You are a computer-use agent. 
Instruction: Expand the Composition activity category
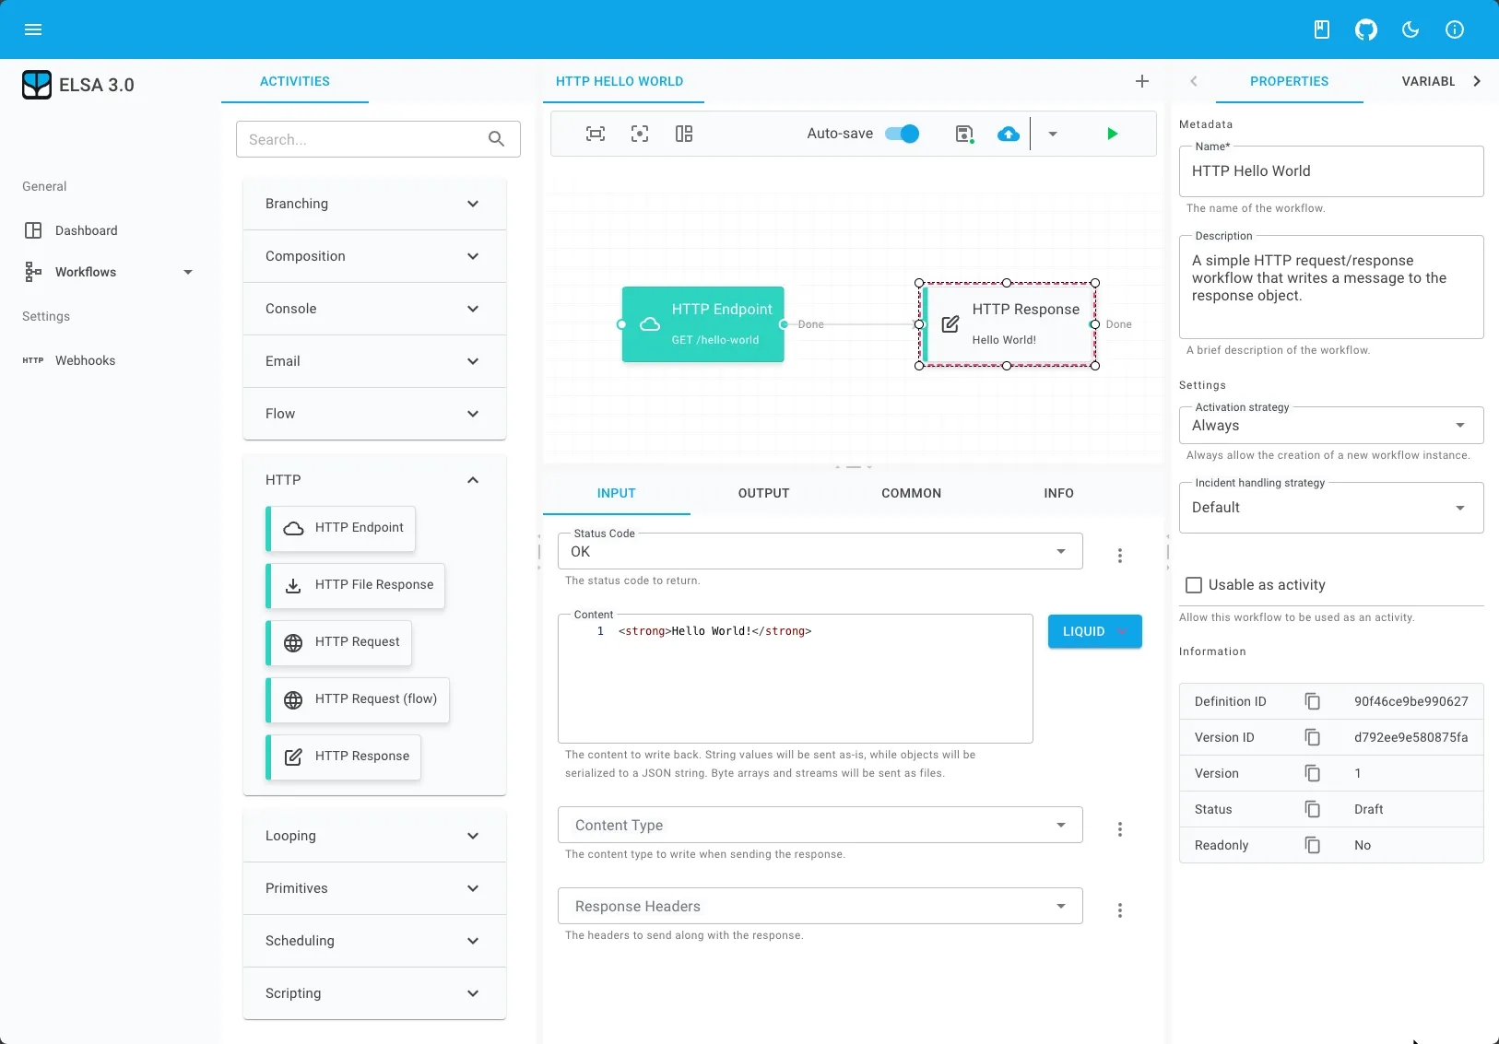[x=374, y=256]
